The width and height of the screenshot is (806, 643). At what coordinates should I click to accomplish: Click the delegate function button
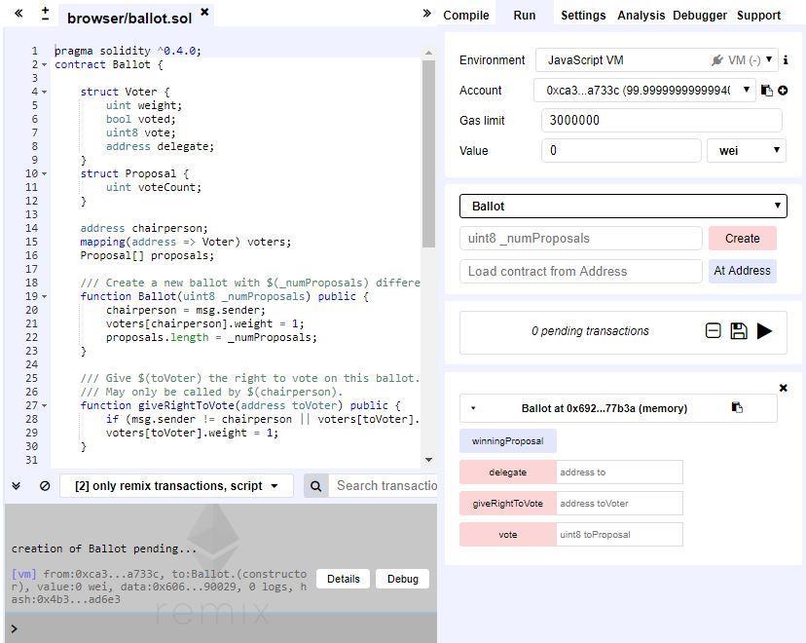(508, 473)
